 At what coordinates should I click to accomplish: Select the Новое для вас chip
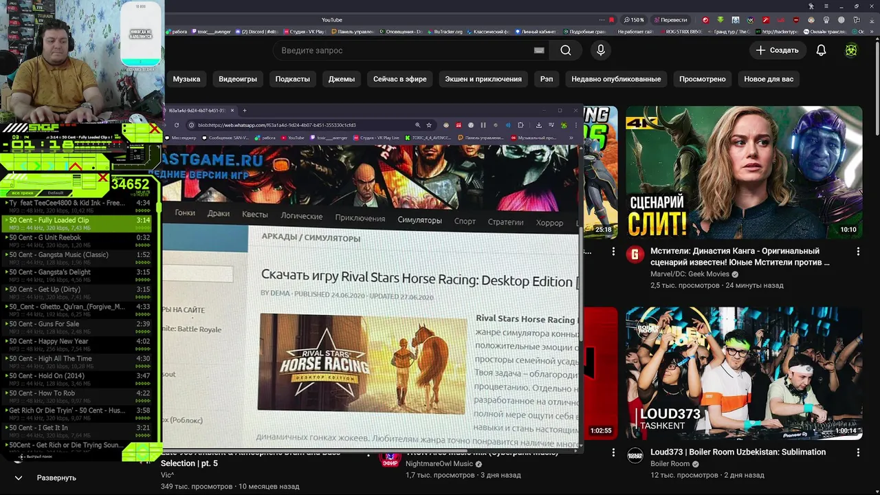point(769,79)
